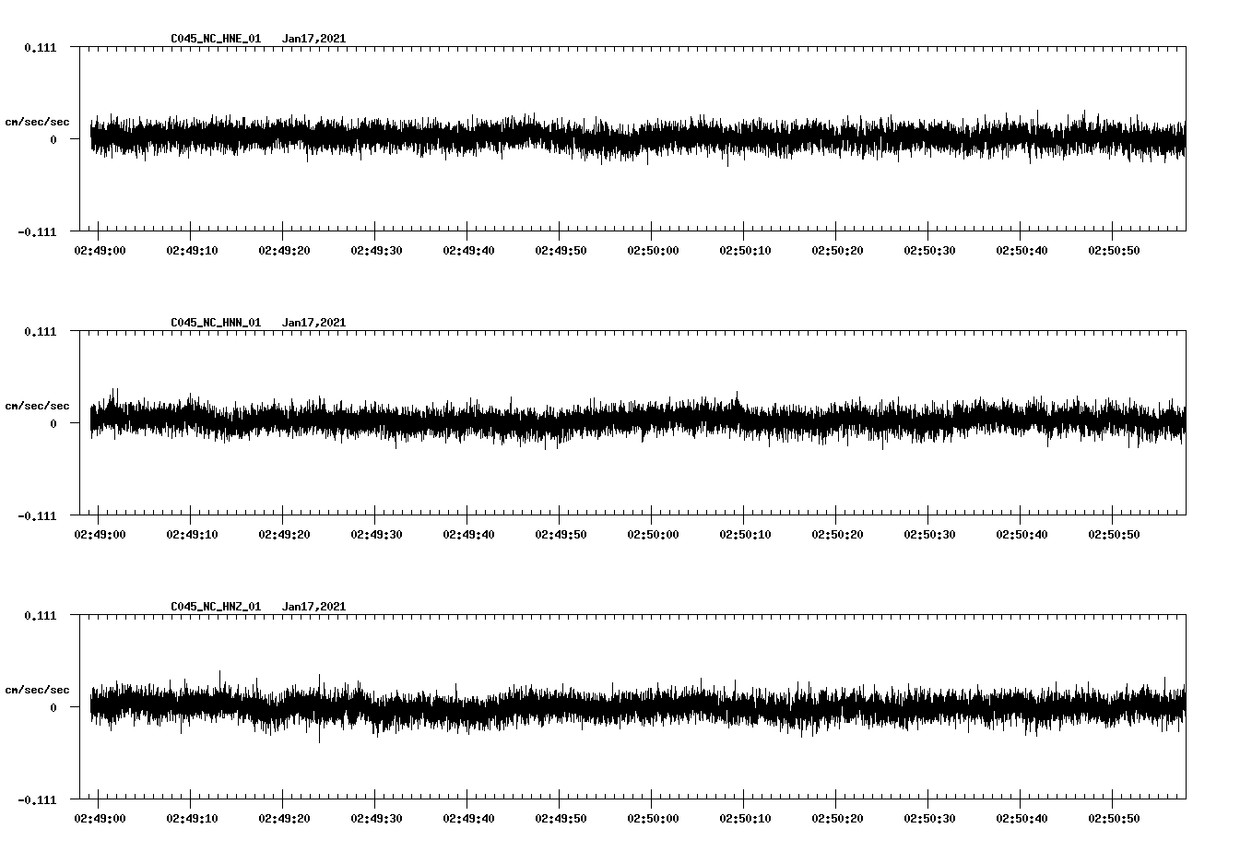Click the cm/sec/sec axis label on HNN plot
The height and width of the screenshot is (852, 1252).
point(38,405)
